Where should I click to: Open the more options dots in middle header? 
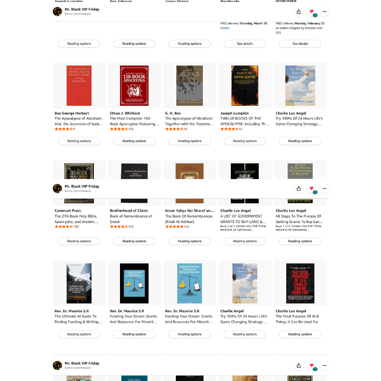(324, 189)
